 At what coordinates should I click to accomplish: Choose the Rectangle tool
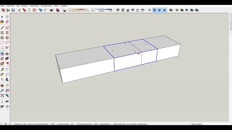pyautogui.click(x=2, y=33)
